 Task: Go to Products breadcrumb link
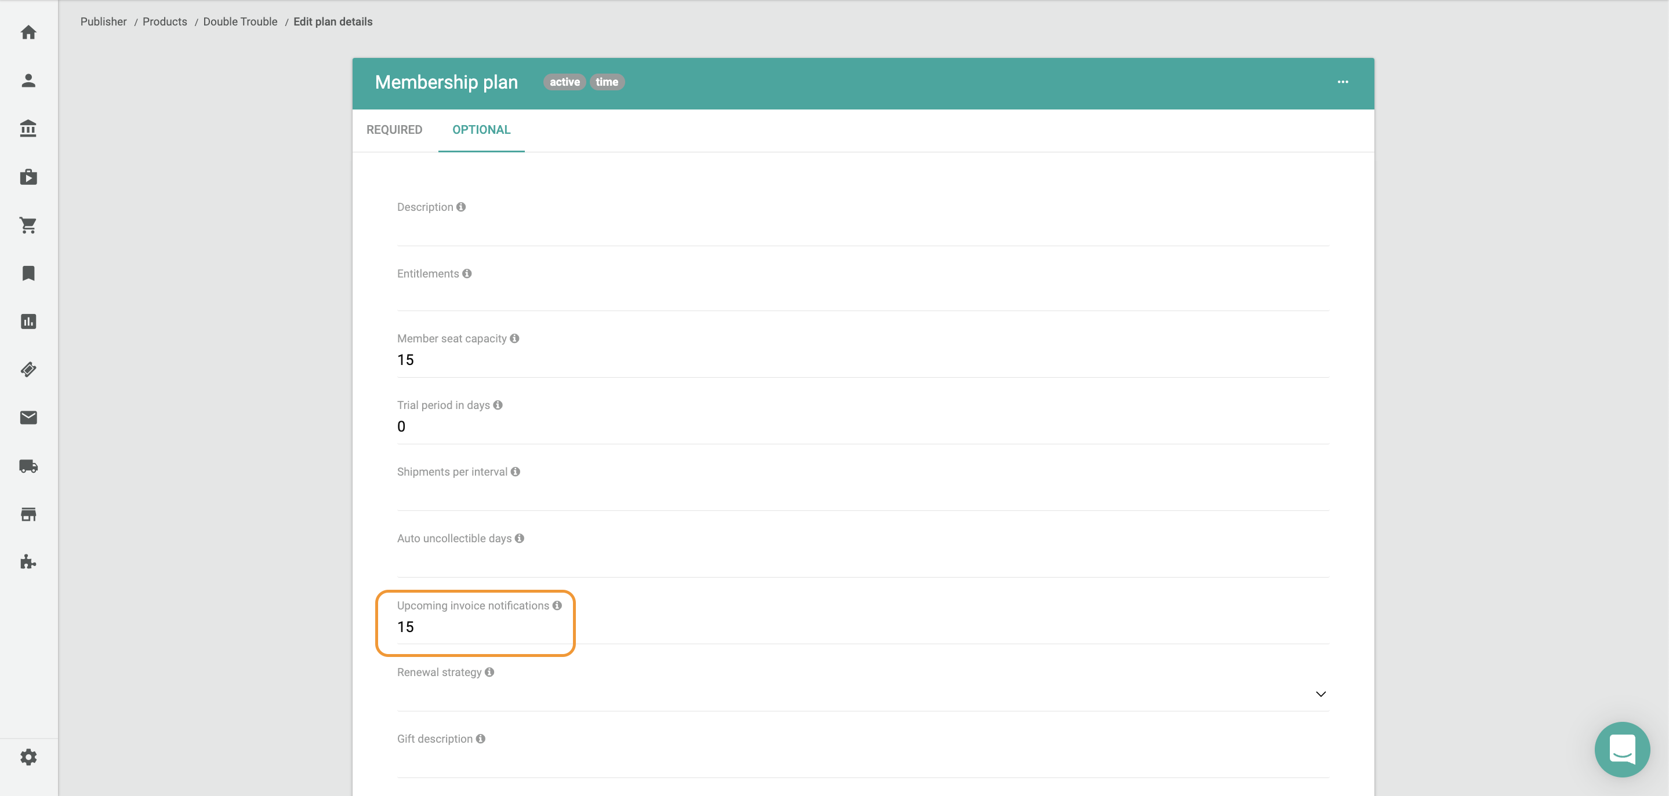coord(165,22)
